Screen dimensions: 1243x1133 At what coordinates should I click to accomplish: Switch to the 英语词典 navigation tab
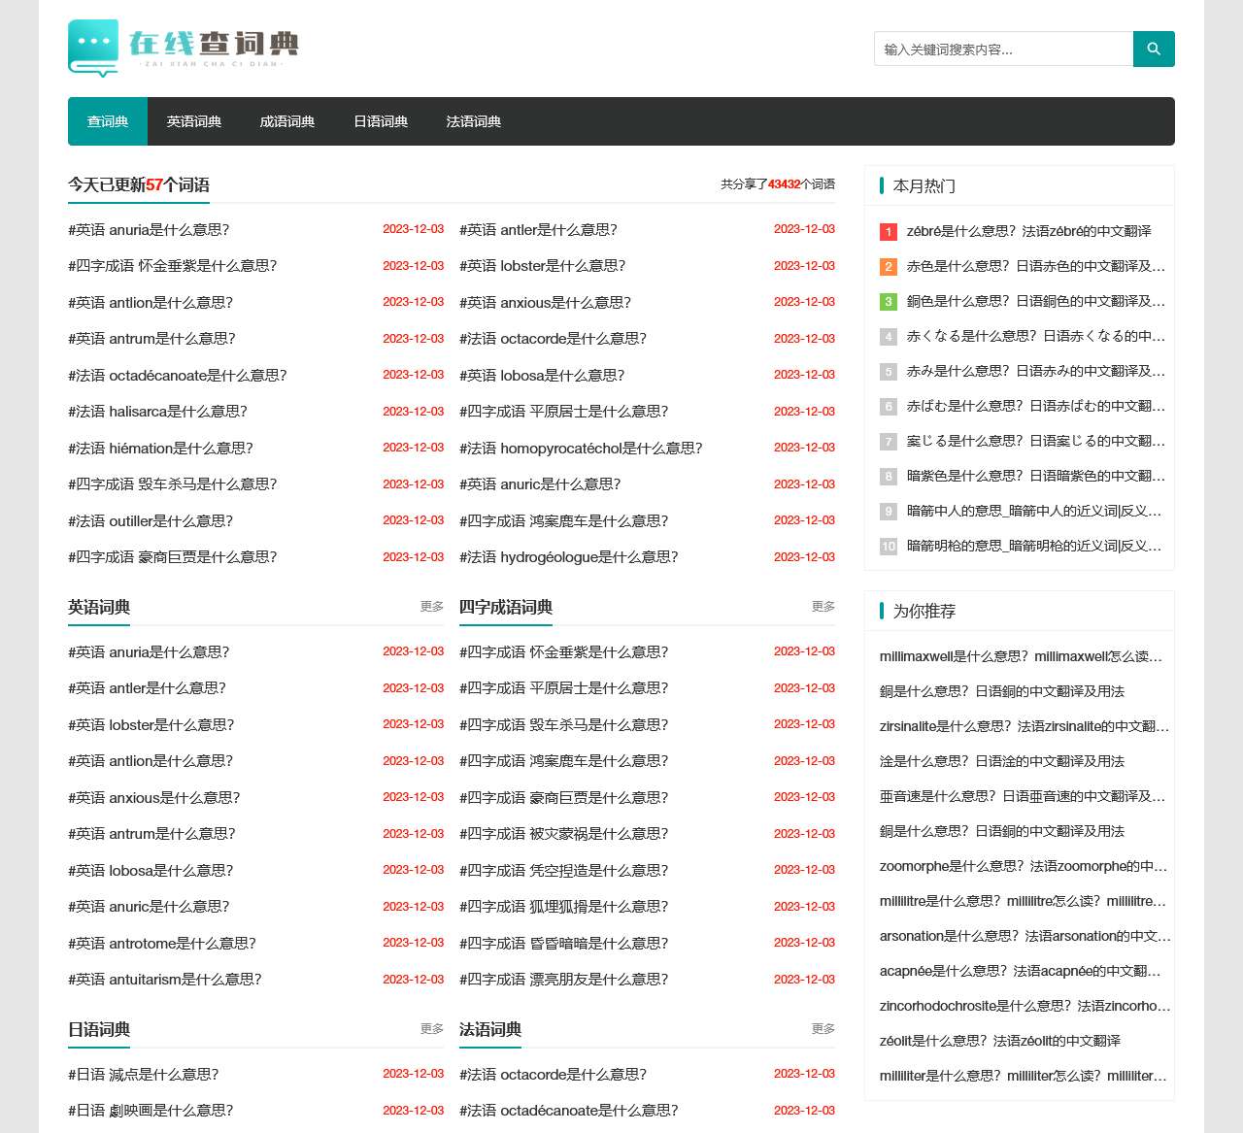(194, 121)
